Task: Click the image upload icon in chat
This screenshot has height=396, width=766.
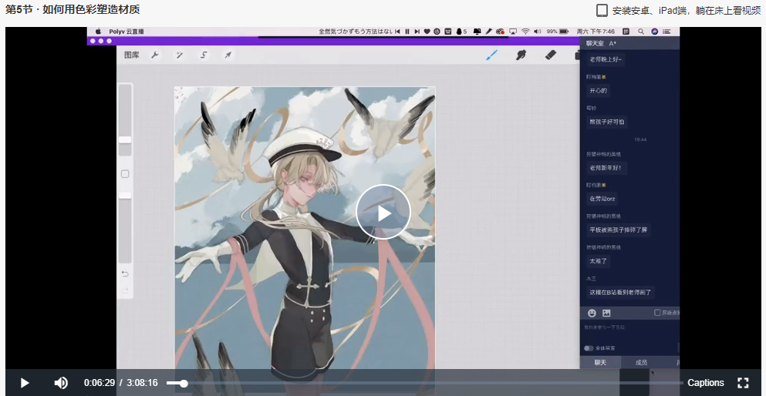Action: (x=606, y=313)
